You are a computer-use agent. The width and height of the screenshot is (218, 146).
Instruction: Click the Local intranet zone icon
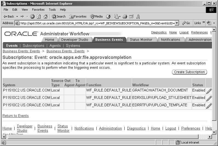178,142
